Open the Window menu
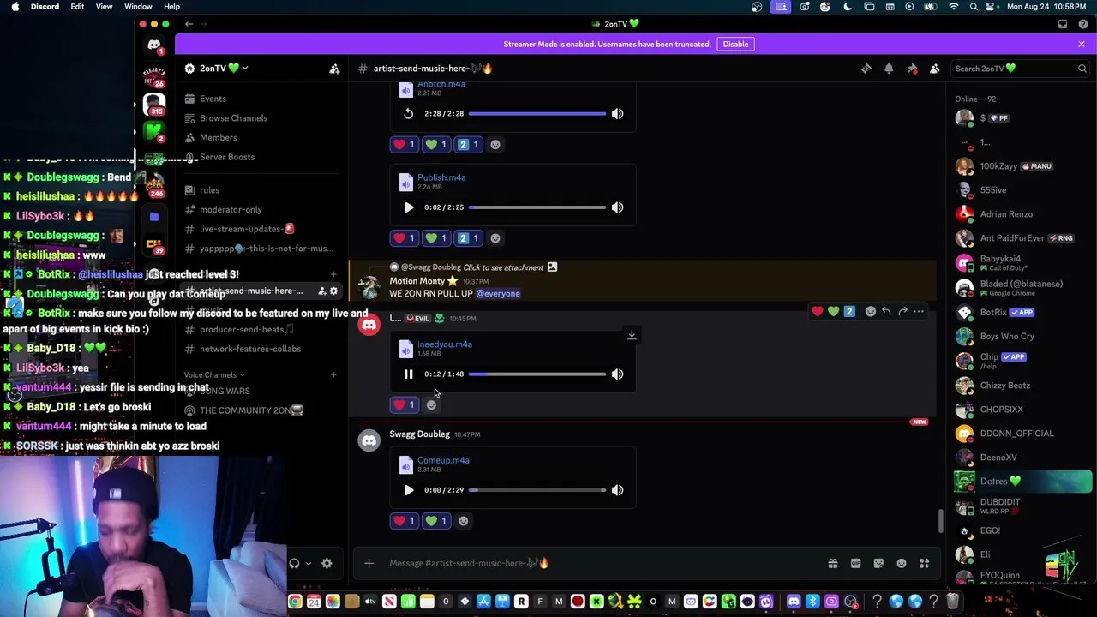Image resolution: width=1097 pixels, height=617 pixels. (x=138, y=7)
